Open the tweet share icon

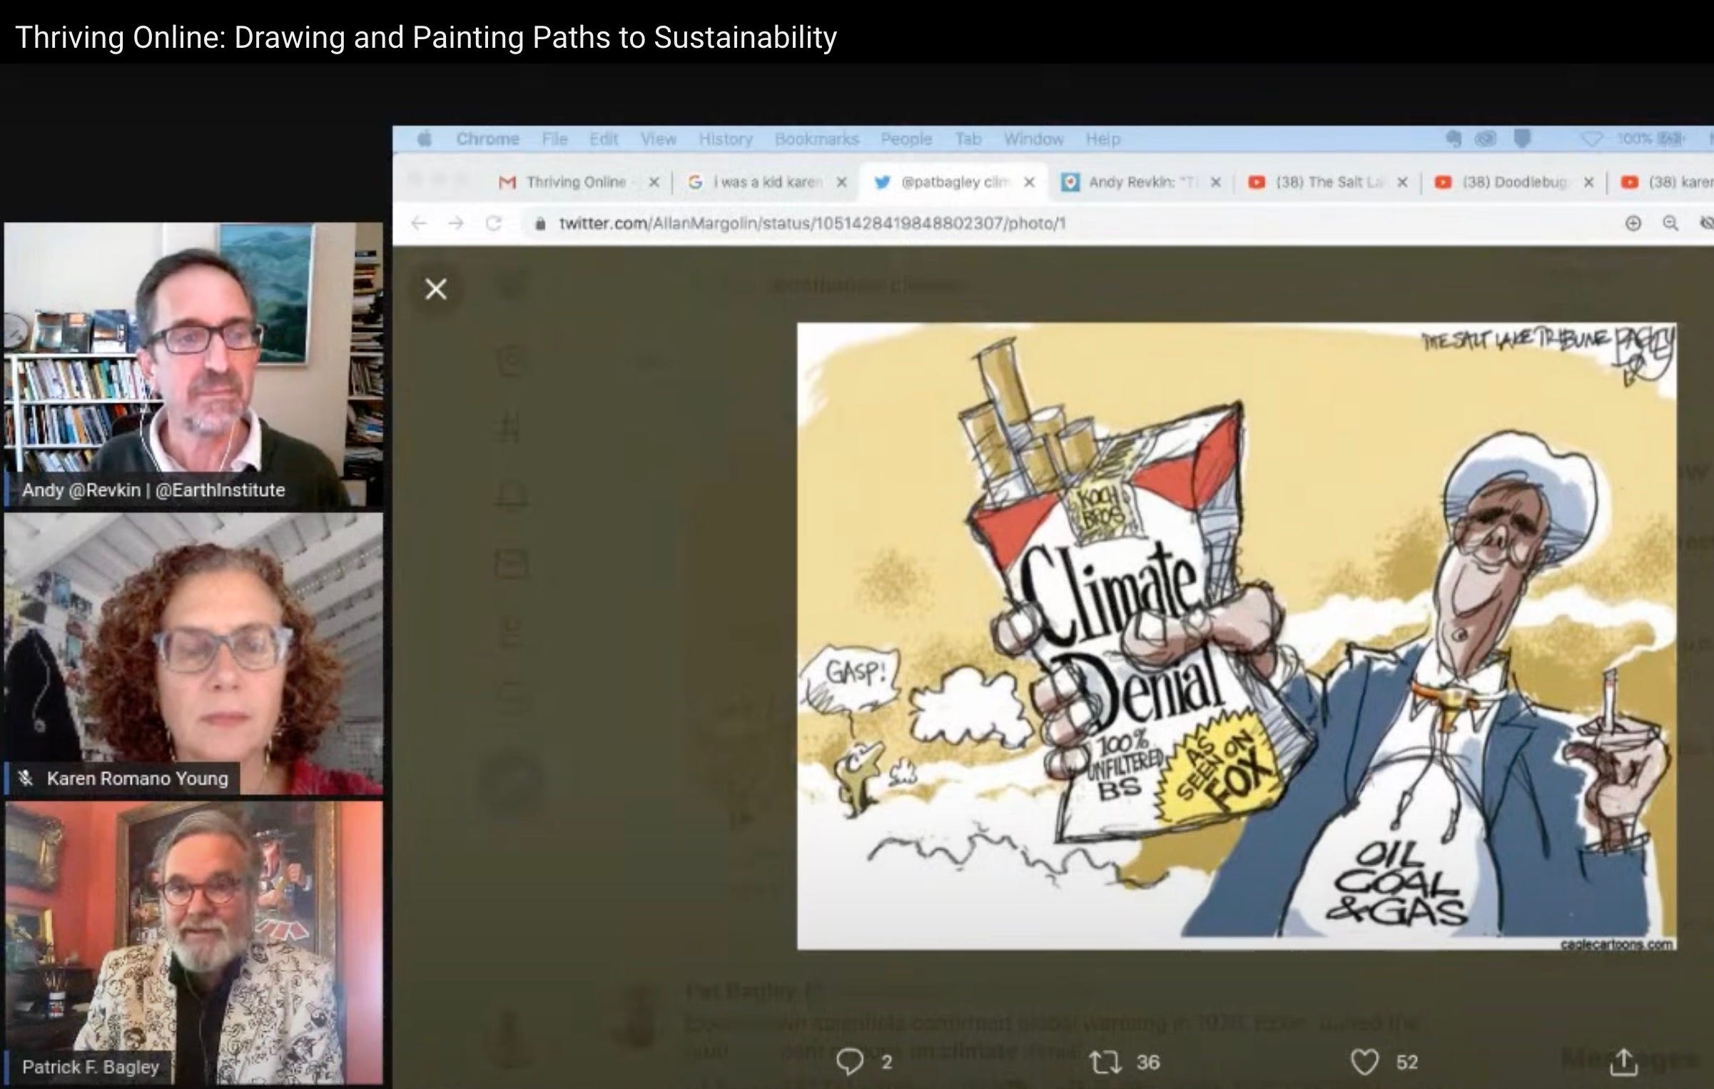click(x=1623, y=1062)
